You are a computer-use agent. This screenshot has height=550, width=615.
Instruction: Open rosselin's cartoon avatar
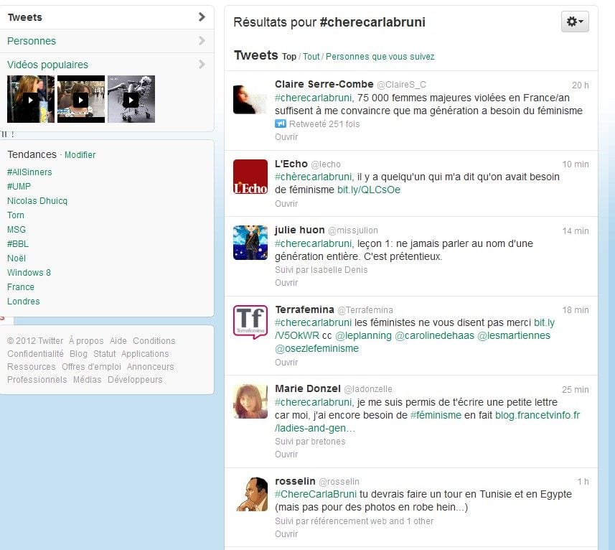point(250,494)
